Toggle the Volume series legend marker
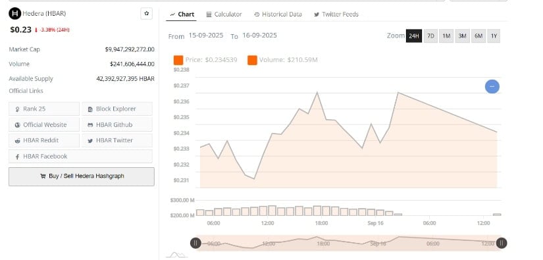The height and width of the screenshot is (260, 543). coord(253,60)
